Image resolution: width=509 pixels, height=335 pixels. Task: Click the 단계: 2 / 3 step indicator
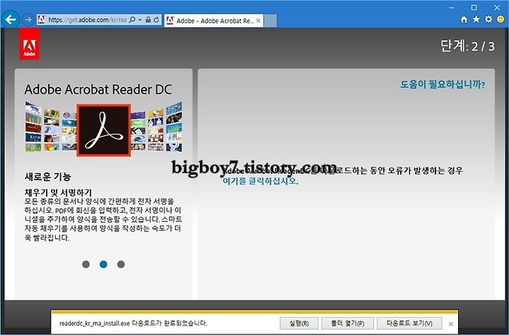coord(467,46)
